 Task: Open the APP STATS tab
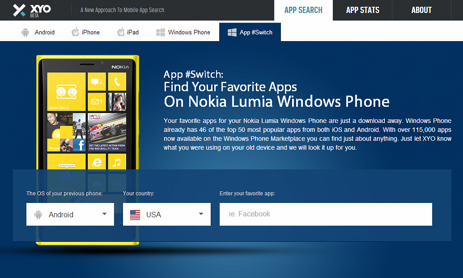[x=362, y=10]
